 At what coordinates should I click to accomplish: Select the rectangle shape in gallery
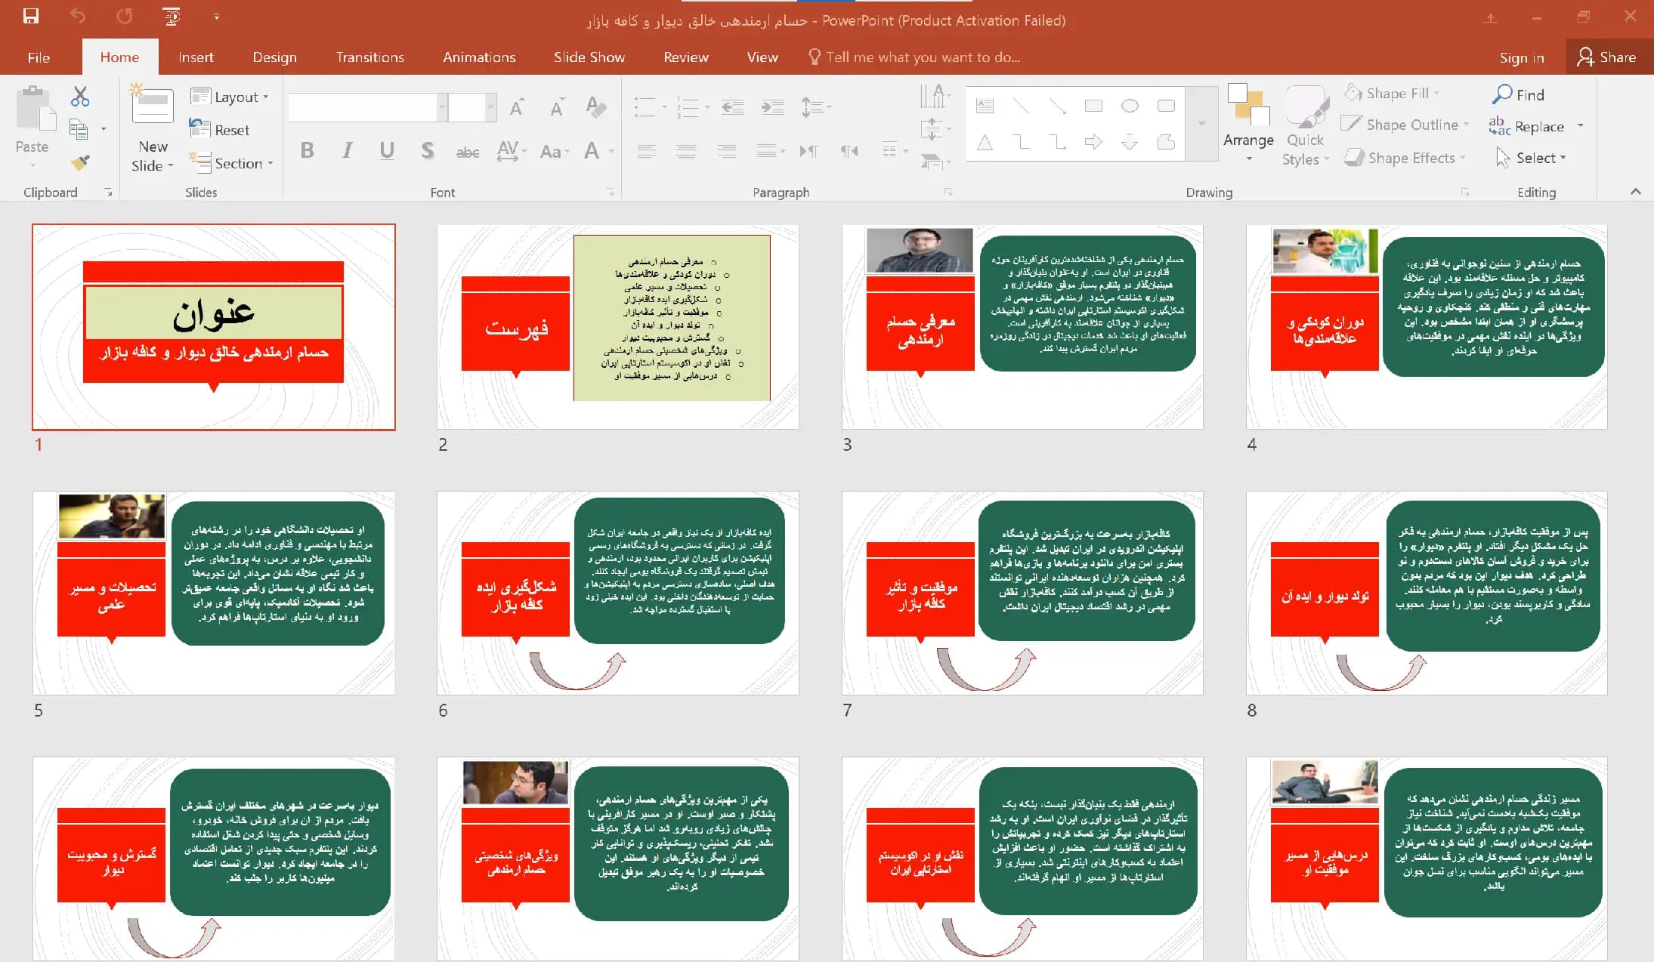[1093, 106]
